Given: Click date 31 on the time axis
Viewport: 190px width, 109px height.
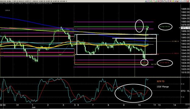Looking at the screenshot, I should pos(18,105).
